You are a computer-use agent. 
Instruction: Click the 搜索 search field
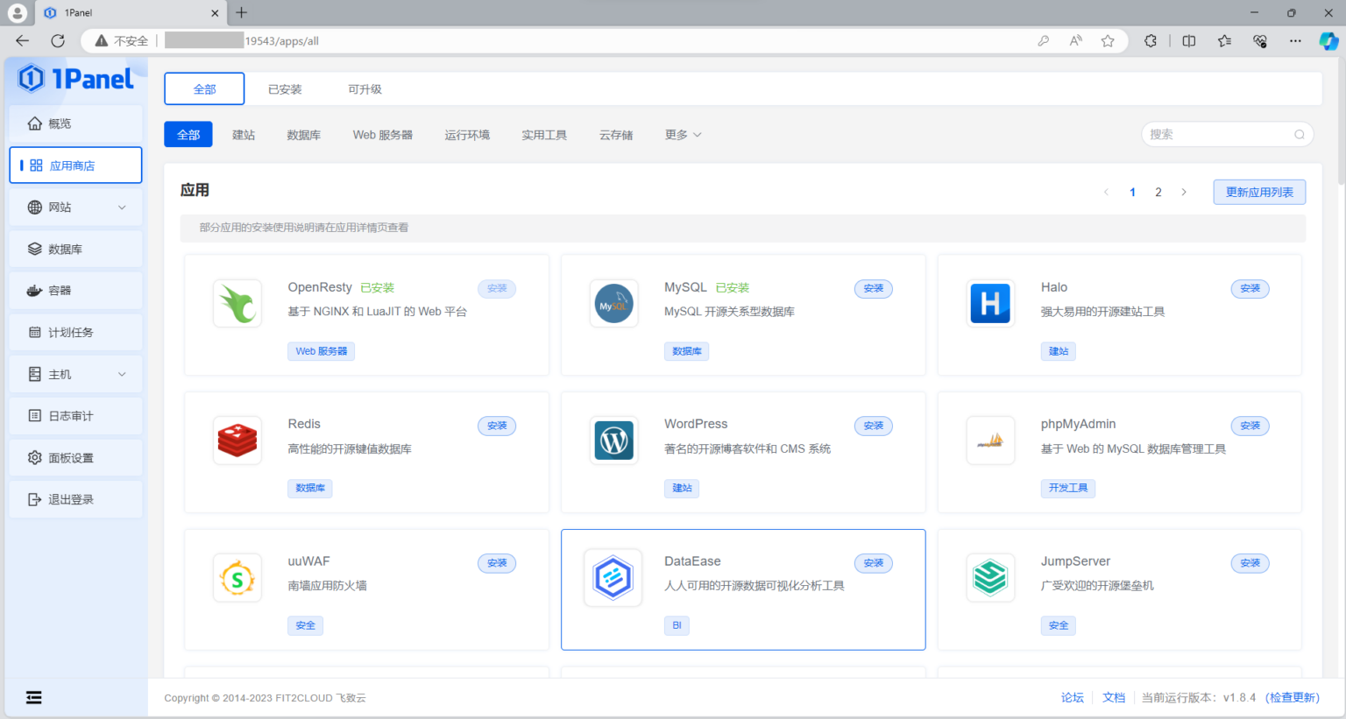pos(1218,134)
